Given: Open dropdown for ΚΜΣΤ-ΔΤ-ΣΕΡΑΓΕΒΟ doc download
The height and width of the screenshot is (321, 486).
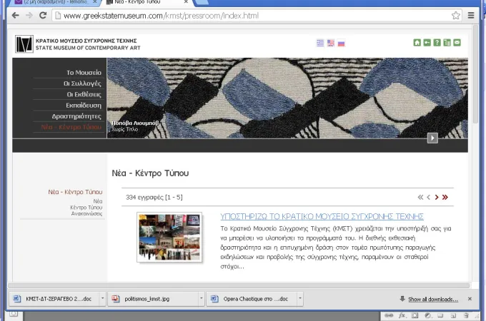Looking at the screenshot, I should [102, 299].
